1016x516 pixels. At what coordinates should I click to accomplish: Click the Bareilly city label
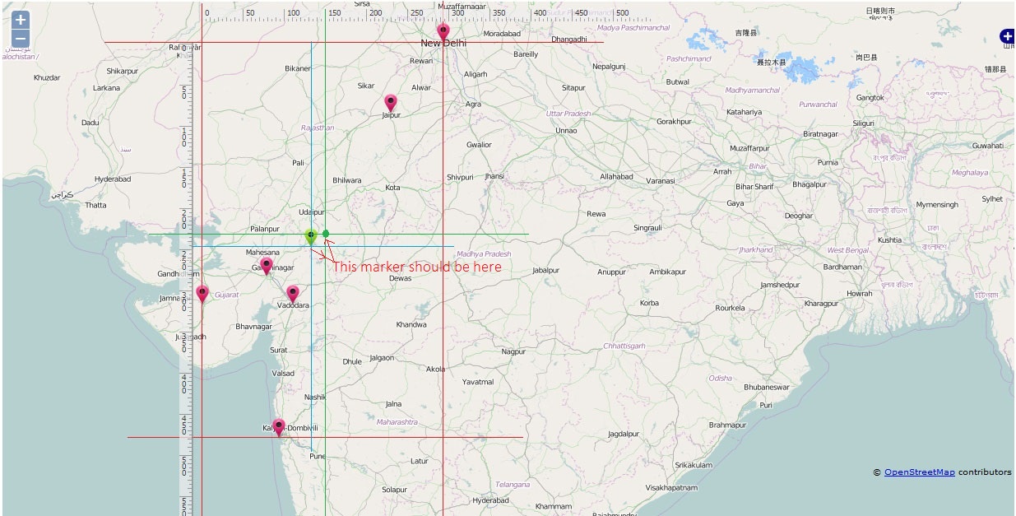point(526,54)
